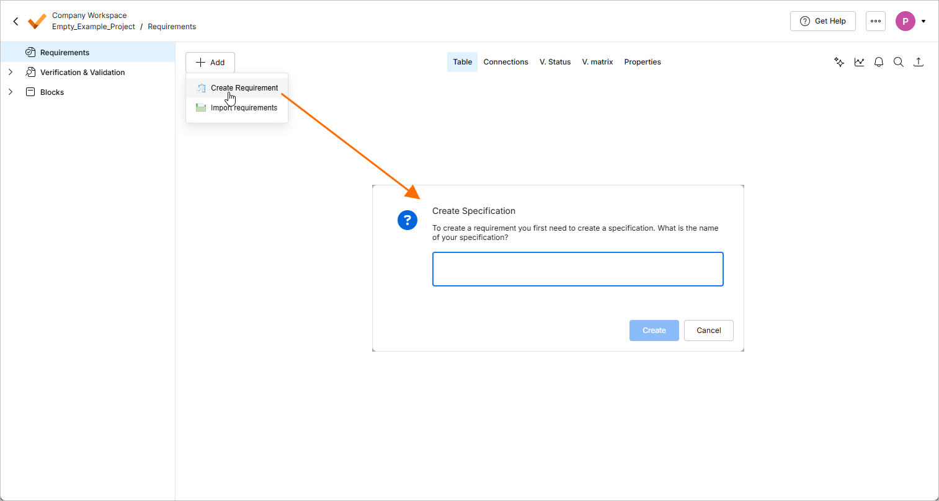
Task: Select Import requirements menu item
Action: coord(244,108)
